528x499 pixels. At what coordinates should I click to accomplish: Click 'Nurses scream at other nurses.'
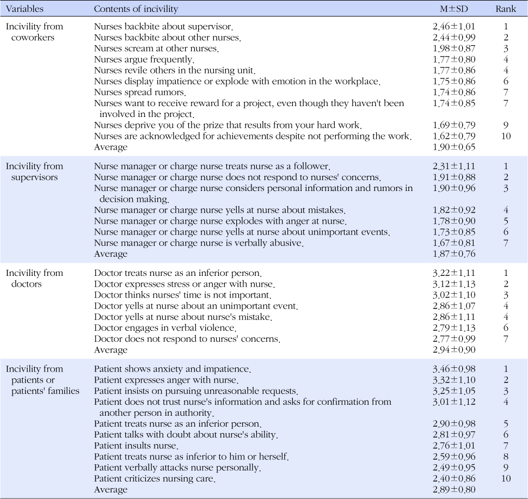click(x=156, y=48)
